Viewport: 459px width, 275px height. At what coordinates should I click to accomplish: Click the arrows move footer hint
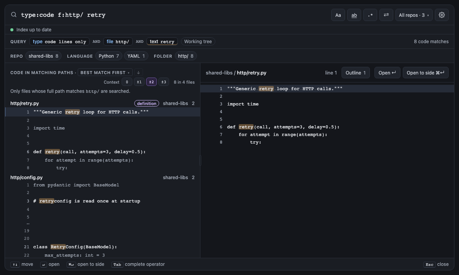pos(22,264)
